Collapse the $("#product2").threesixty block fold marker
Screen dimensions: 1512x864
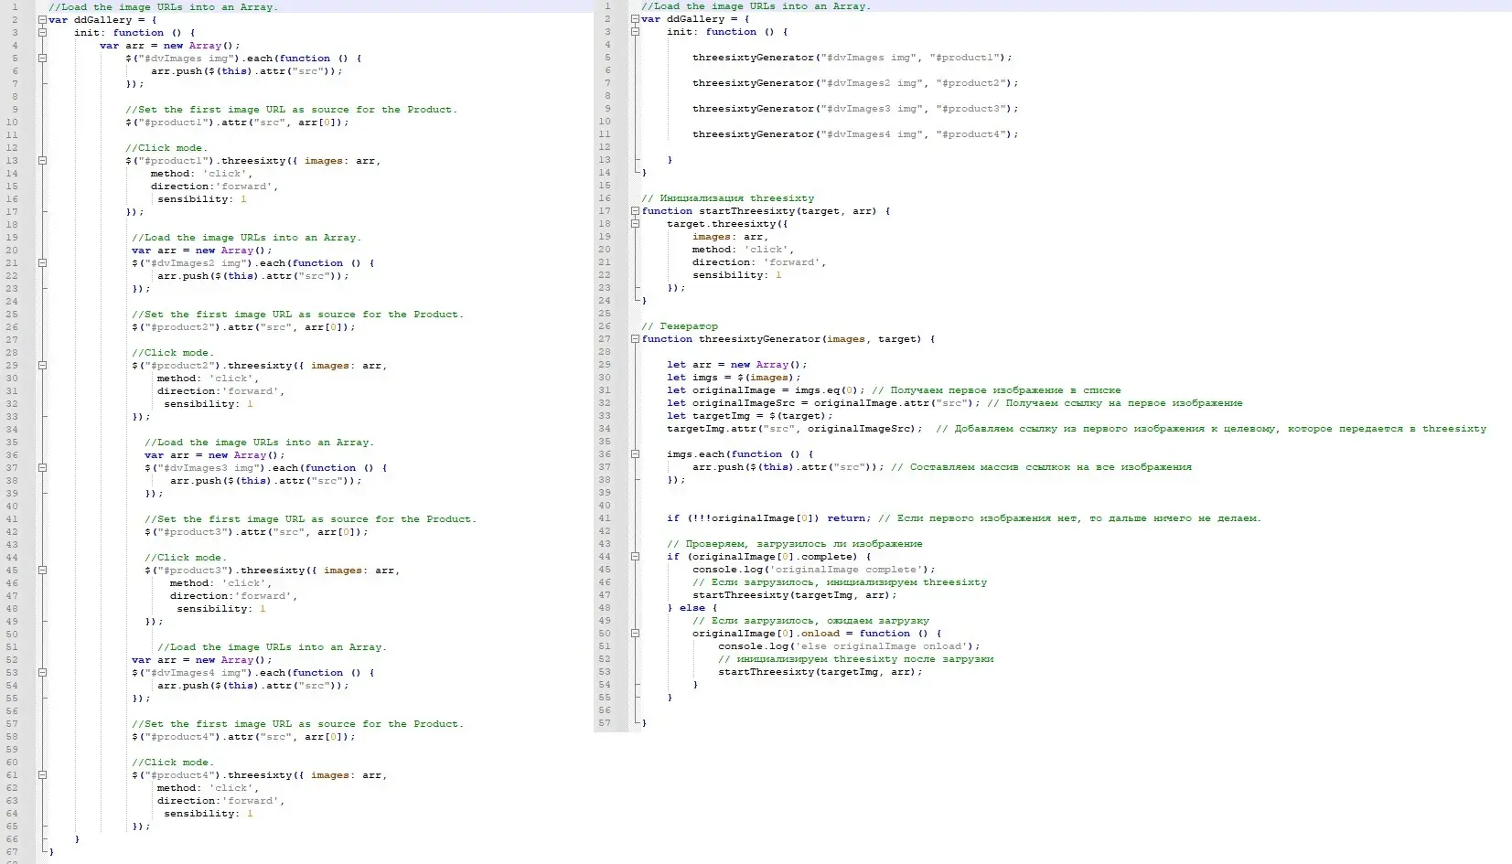(x=42, y=366)
